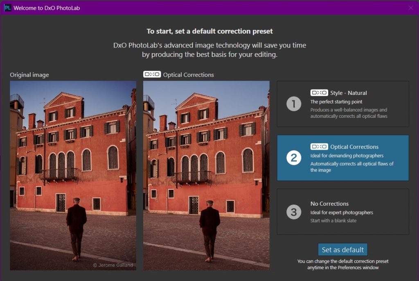Screen dimensions: 419x281
Task: Pick the No Corrections preset option
Action: coord(343,212)
